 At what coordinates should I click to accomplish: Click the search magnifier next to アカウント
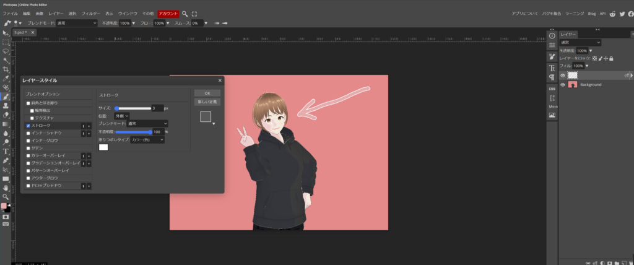[x=185, y=13]
